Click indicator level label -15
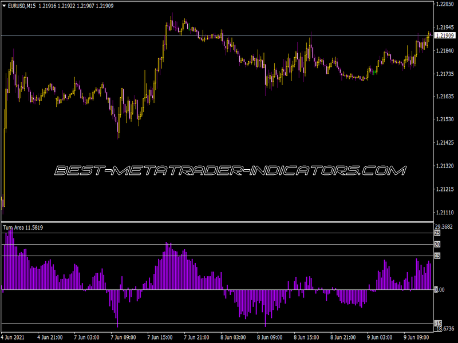458x343 pixels. pyautogui.click(x=438, y=324)
